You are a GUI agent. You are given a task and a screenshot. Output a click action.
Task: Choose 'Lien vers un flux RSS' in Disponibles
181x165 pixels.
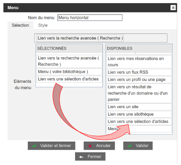coord(139,72)
